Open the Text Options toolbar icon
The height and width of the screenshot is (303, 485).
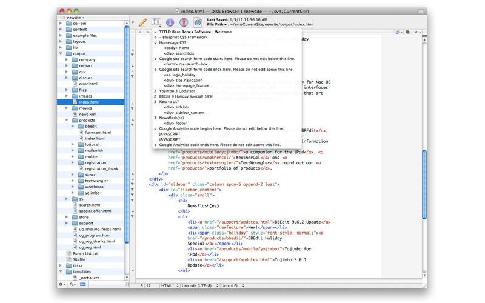tap(156, 22)
